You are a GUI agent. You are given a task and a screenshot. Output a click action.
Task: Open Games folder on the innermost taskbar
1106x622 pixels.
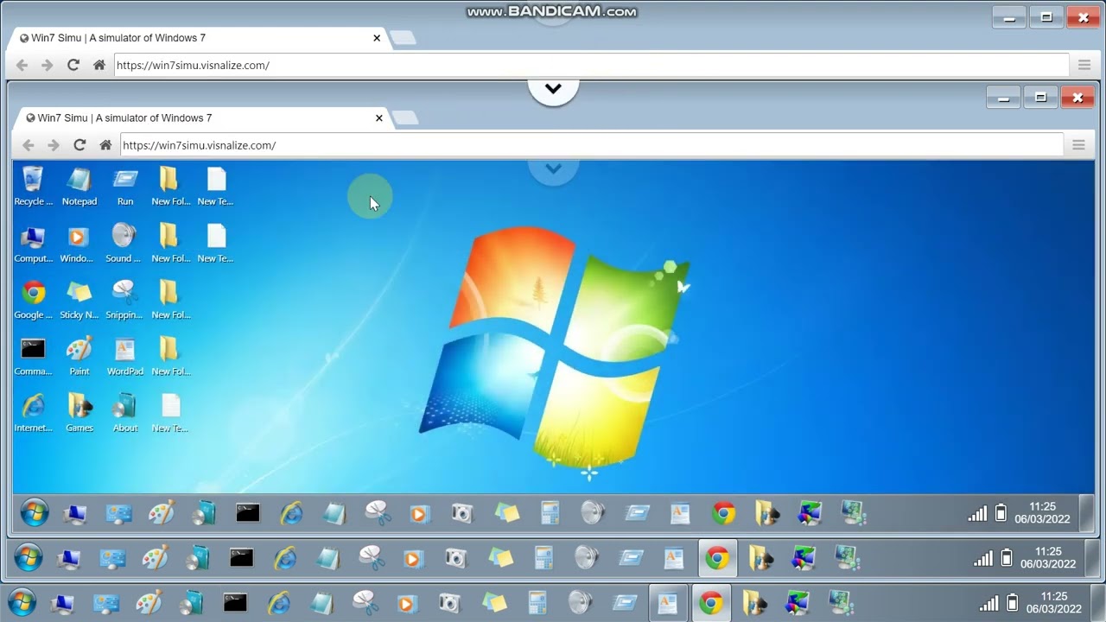click(x=766, y=513)
